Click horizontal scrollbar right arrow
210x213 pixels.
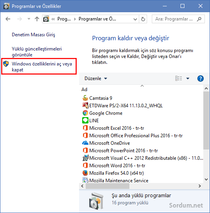click(x=199, y=186)
